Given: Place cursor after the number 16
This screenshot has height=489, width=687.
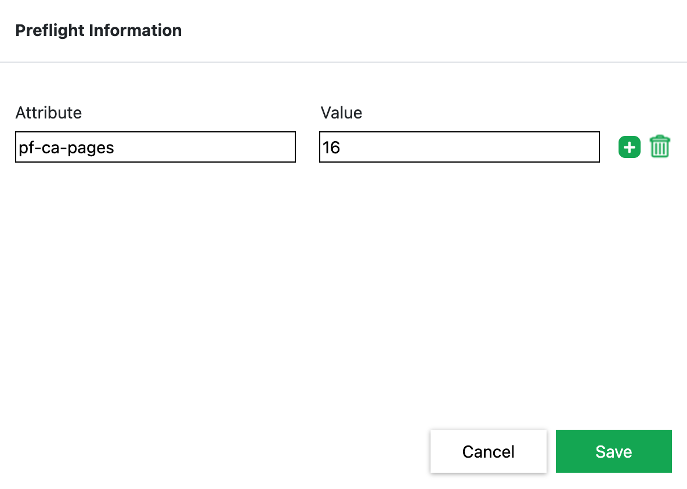Looking at the screenshot, I should 342,148.
